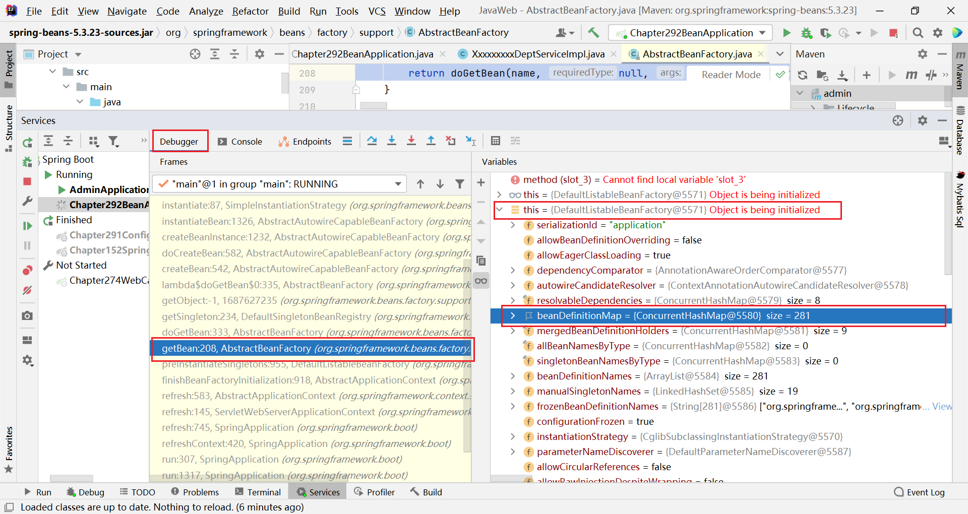Screen dimensions: 968x514
Task: Toggle the frames filter funnel icon
Action: 459,184
